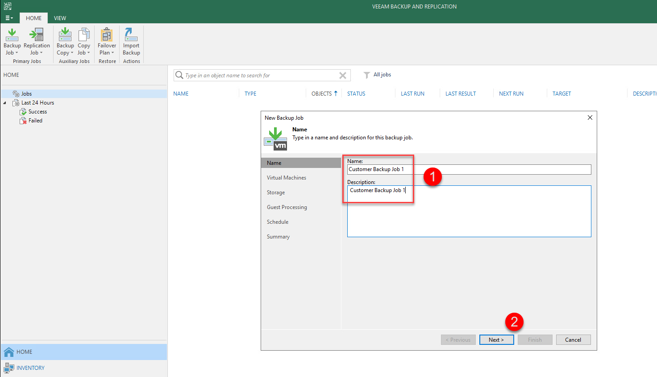Click the Next button
Viewport: 657px width, 377px height.
(x=496, y=340)
